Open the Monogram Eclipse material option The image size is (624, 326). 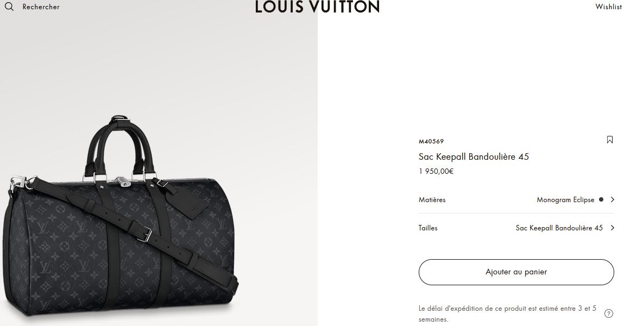565,200
